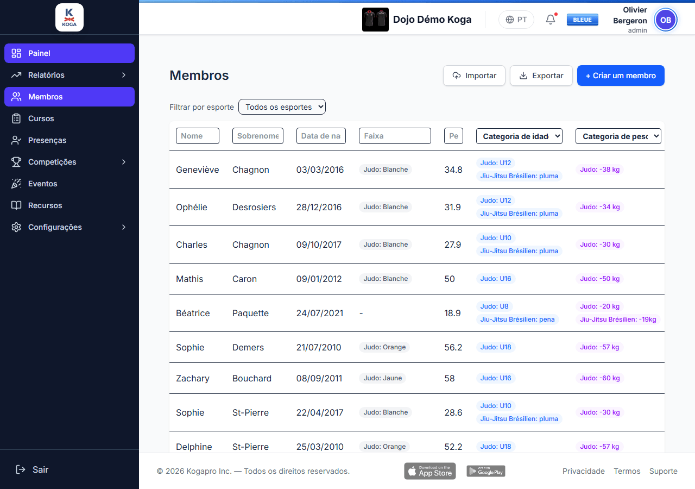Screen dimensions: 695x489
Task: Open Eventos from the sidebar
Action: 69,184
